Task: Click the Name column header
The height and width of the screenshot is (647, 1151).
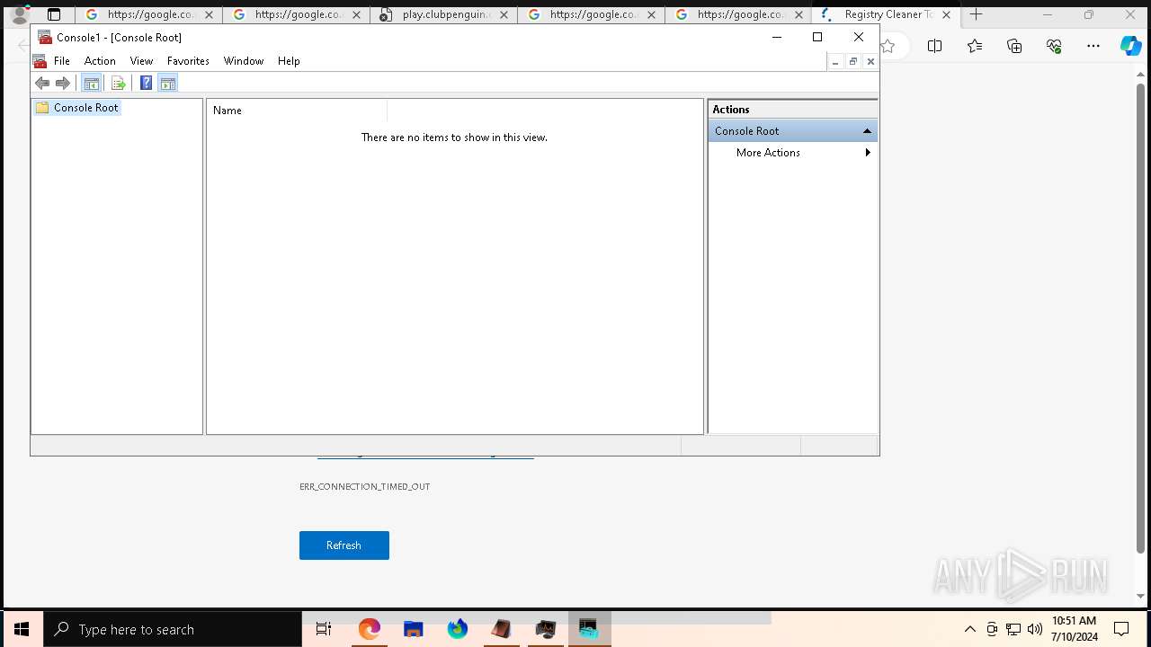Action: pyautogui.click(x=298, y=111)
